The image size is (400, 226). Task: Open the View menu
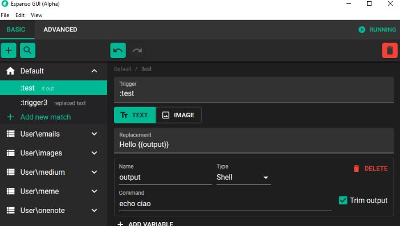[x=36, y=15]
